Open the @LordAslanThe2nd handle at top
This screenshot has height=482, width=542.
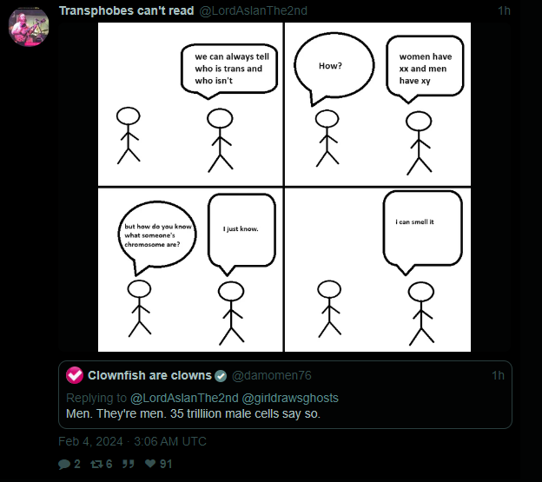[254, 10]
